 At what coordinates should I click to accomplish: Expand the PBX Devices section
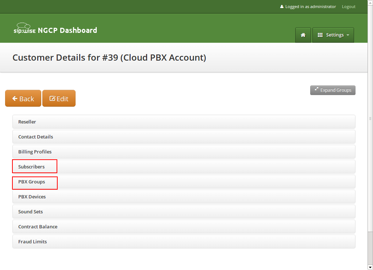(x=184, y=197)
